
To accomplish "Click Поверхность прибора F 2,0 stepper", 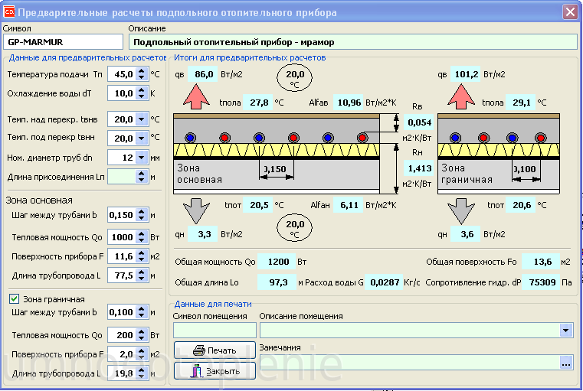I will point(141,354).
